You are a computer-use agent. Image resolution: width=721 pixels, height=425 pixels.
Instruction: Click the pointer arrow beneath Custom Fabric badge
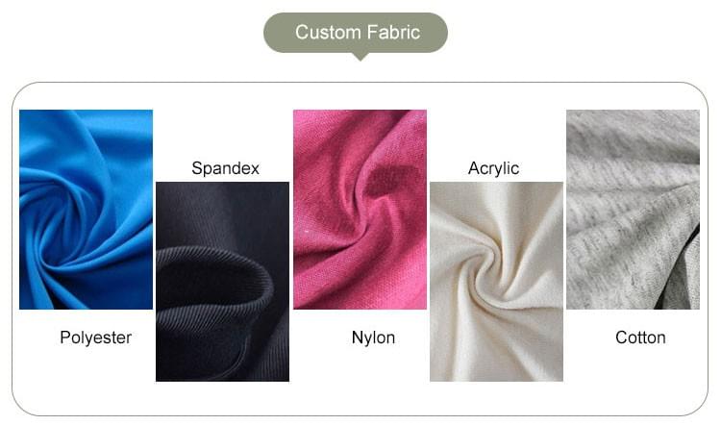[x=360, y=57]
